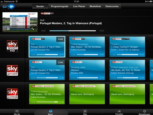This screenshot has height=115, width=153.
Task: Tap the Sky Fussball Bundesliga logo
Action: pyautogui.click(x=12, y=94)
